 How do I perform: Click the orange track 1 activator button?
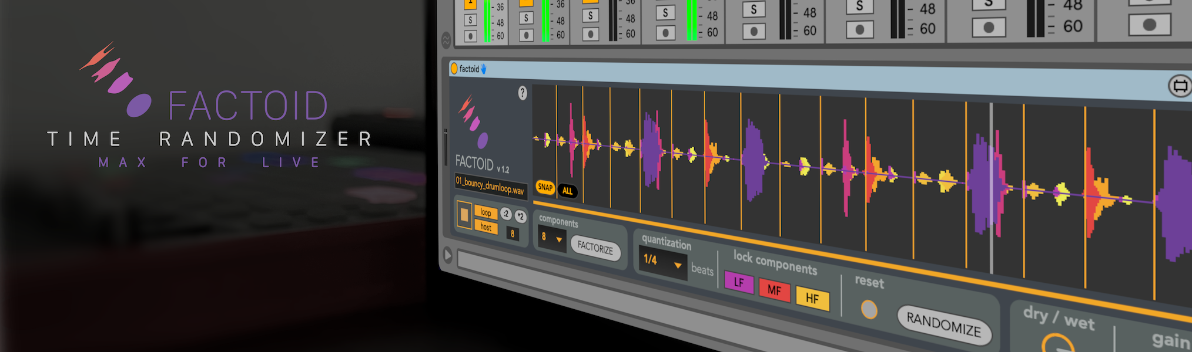click(x=470, y=4)
